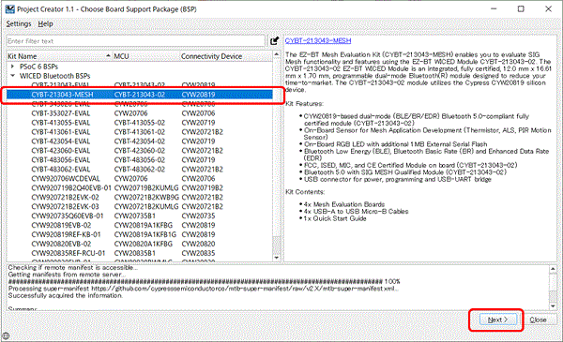563x342 pixels.
Task: Click the CYW20735 connectivity device cell
Action: [x=198, y=216]
